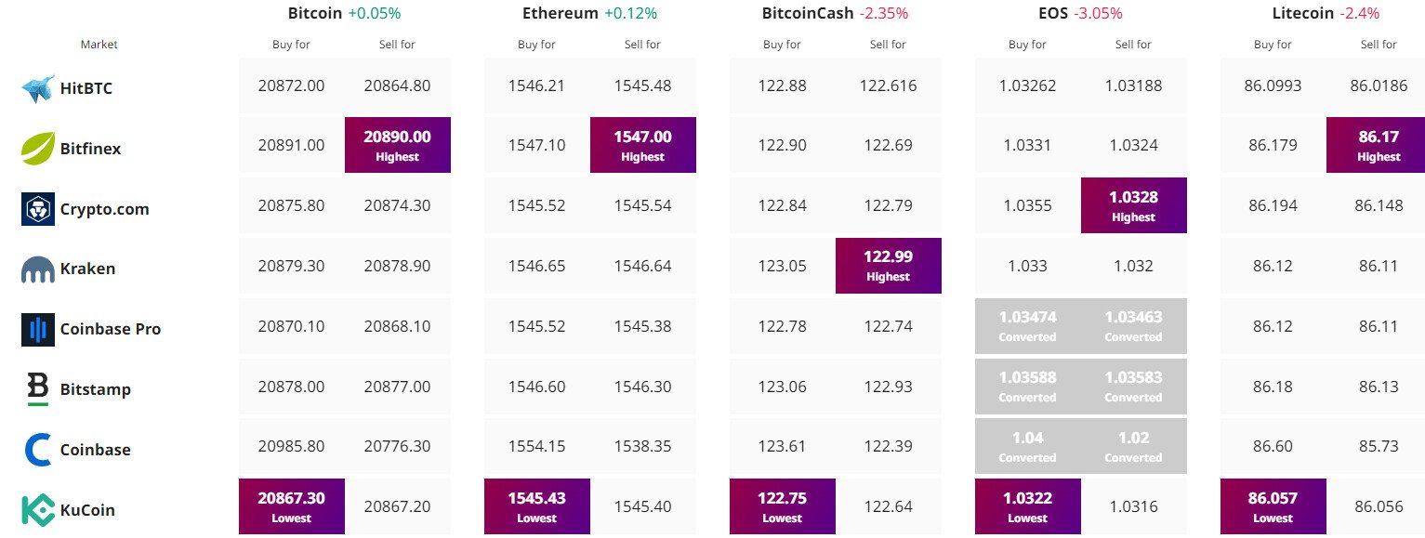The image size is (1425, 538).
Task: Open the Coinbase Pro logo icon
Action: (x=38, y=329)
